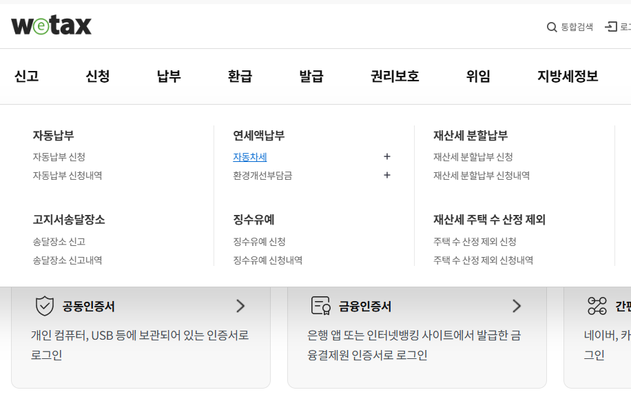Go to 재산세 분할납부 신청

(473, 157)
